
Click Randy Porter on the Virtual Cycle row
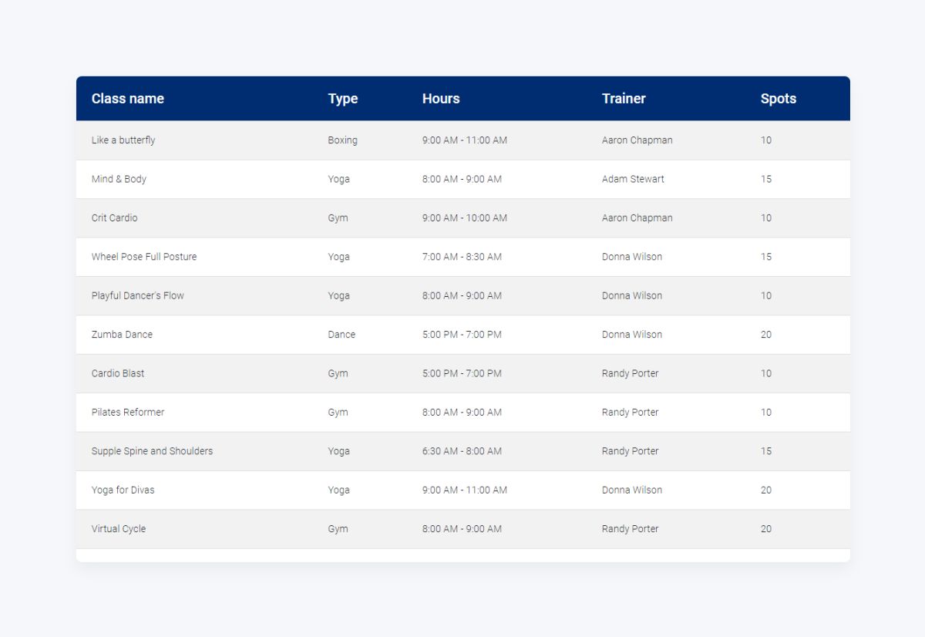click(x=631, y=529)
